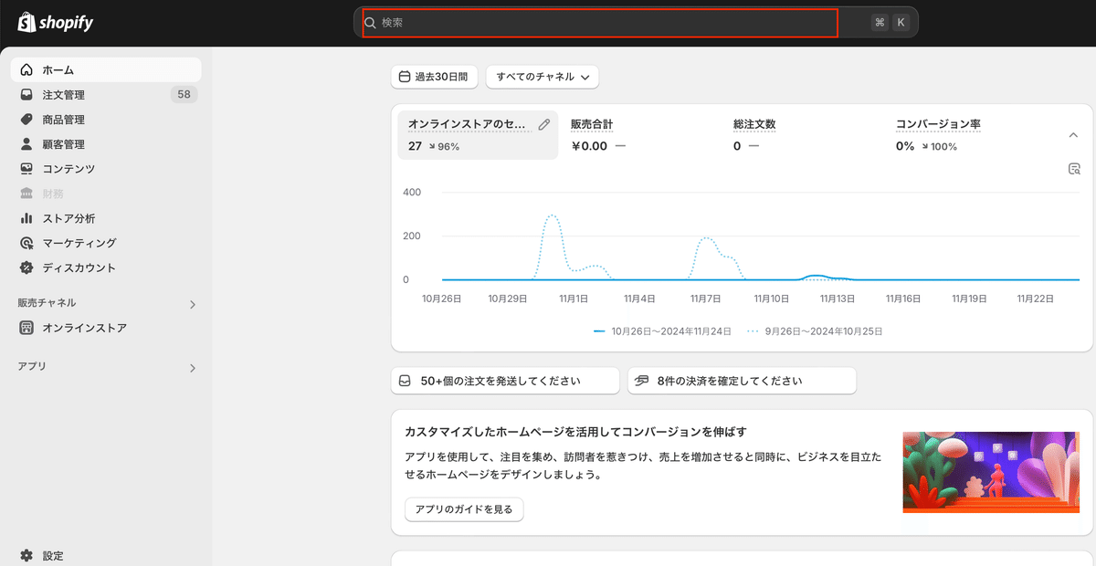Click the コンテンツ image icon
This screenshot has width=1096, height=566.
point(26,169)
